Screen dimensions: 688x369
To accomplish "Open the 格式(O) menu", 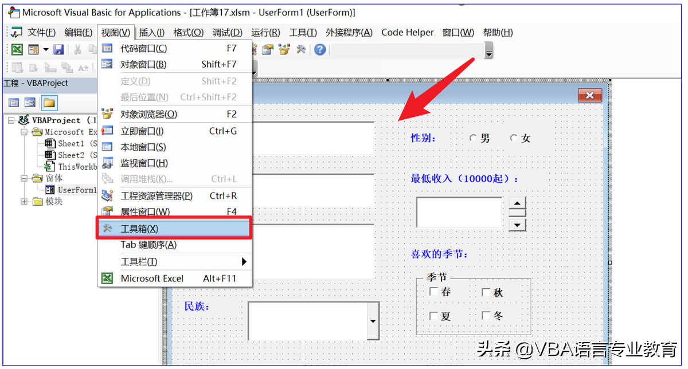I will point(188,33).
